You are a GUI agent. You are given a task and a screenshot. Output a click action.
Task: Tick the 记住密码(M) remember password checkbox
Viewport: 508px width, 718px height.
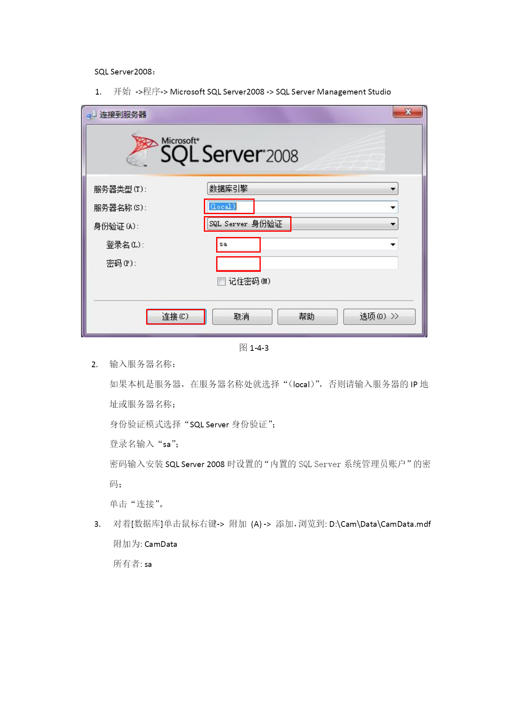221,281
